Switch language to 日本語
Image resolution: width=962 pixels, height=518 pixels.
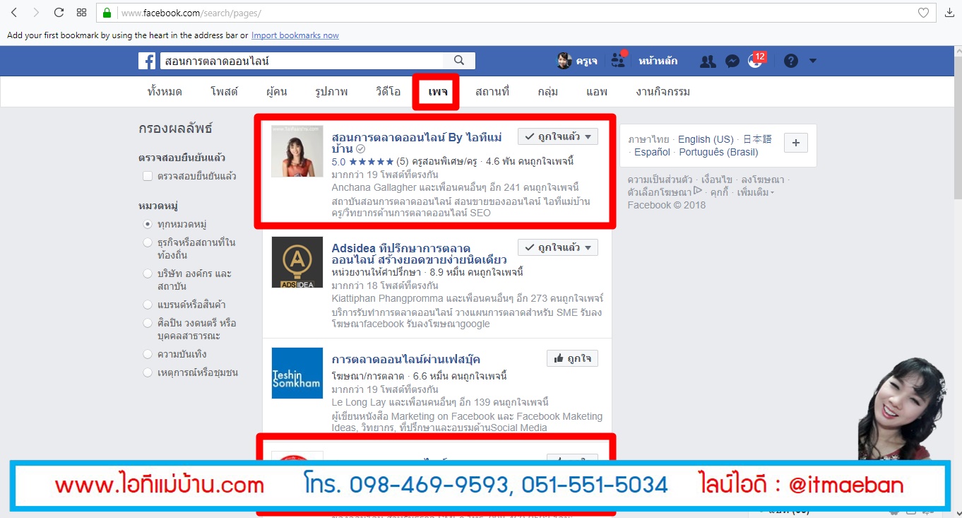(757, 139)
